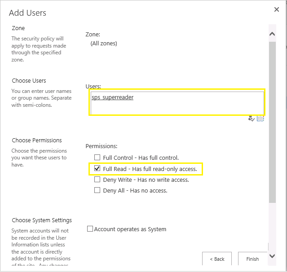Screen dimensions: 287x272
Task: Enable the Full Control permission checkbox
Action: pos(97,158)
